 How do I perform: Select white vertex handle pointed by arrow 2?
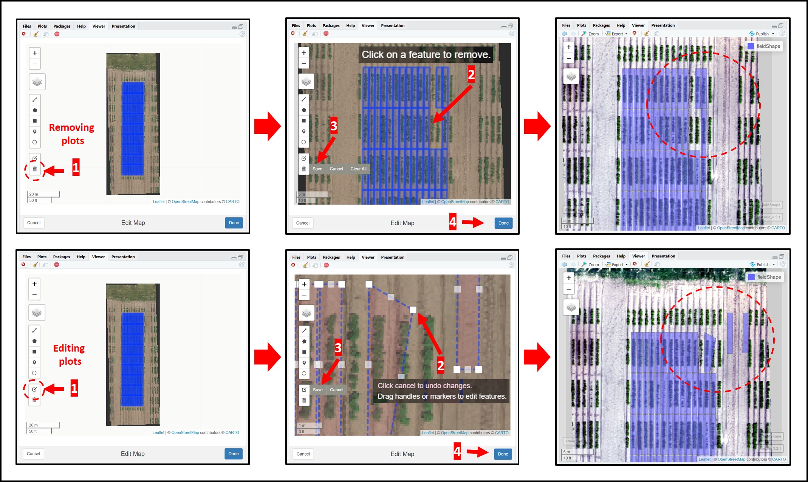coord(413,310)
